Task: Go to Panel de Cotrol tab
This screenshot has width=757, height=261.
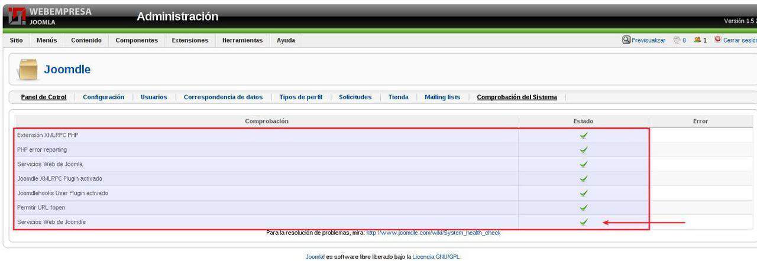Action: pyautogui.click(x=44, y=97)
